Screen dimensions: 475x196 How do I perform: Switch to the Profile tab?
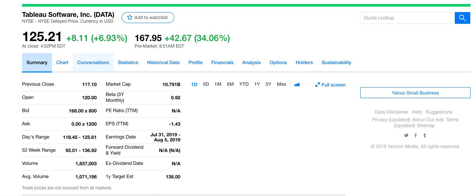196,63
